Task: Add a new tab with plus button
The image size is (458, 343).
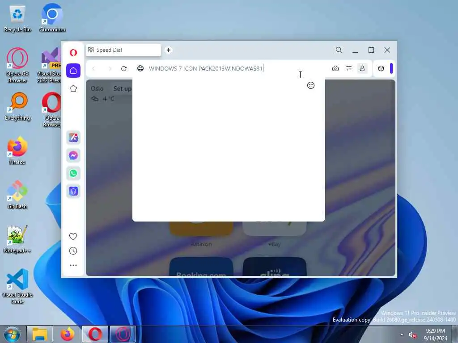Action: [169, 50]
